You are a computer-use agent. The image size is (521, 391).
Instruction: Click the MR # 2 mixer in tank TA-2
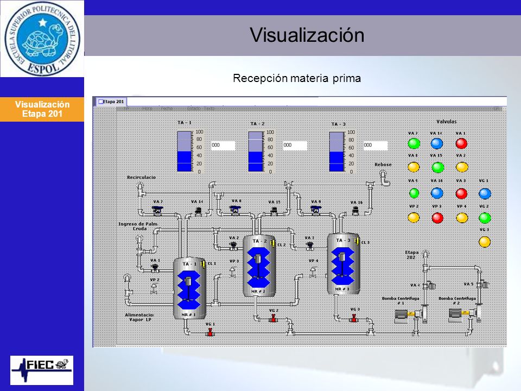click(x=258, y=267)
